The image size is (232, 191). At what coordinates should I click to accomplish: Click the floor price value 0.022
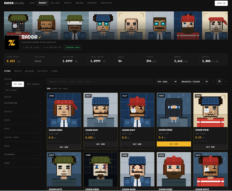coord(11,61)
